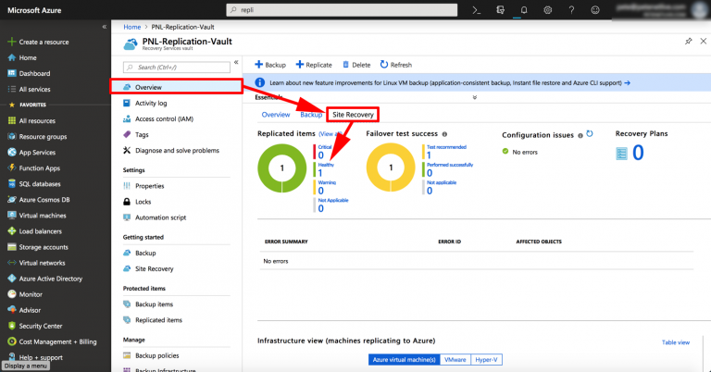Select Azure virtual machine(s) infrastructure view
This screenshot has height=372, width=711.
[404, 360]
